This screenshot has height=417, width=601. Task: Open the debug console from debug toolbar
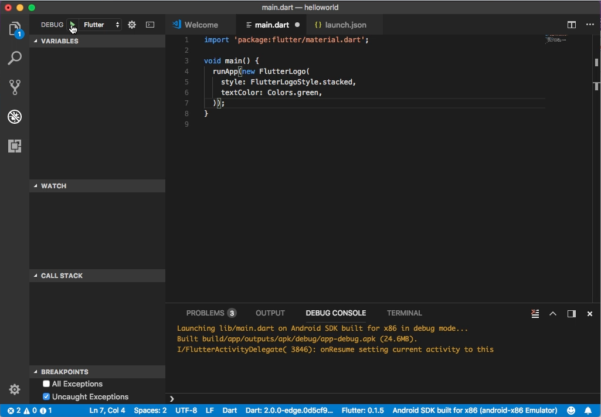[150, 25]
